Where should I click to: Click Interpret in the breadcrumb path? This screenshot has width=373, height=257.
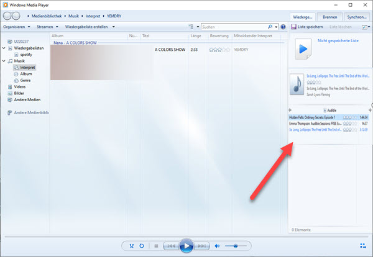coord(93,16)
